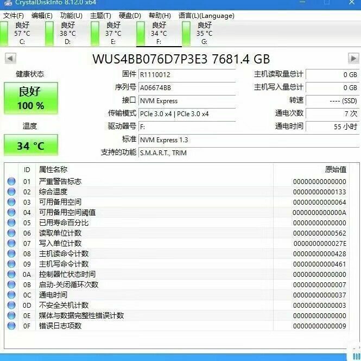
Task: Open the 硬盘(D) menu
Action: coord(130,16)
